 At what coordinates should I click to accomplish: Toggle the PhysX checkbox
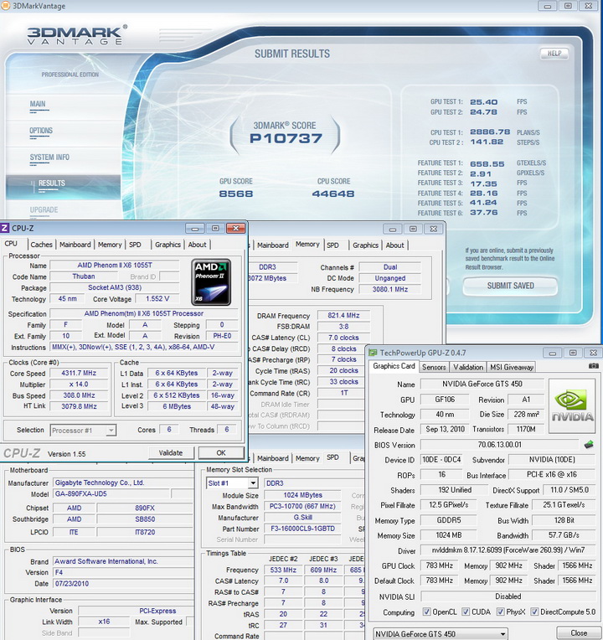tap(500, 612)
